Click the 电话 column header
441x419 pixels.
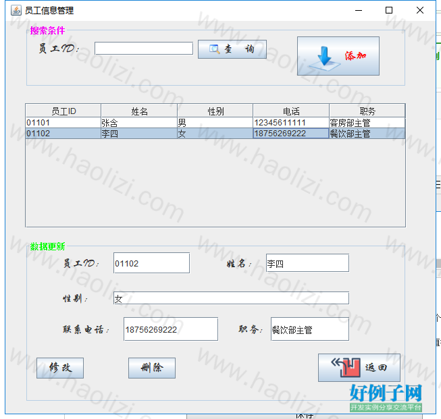point(291,111)
